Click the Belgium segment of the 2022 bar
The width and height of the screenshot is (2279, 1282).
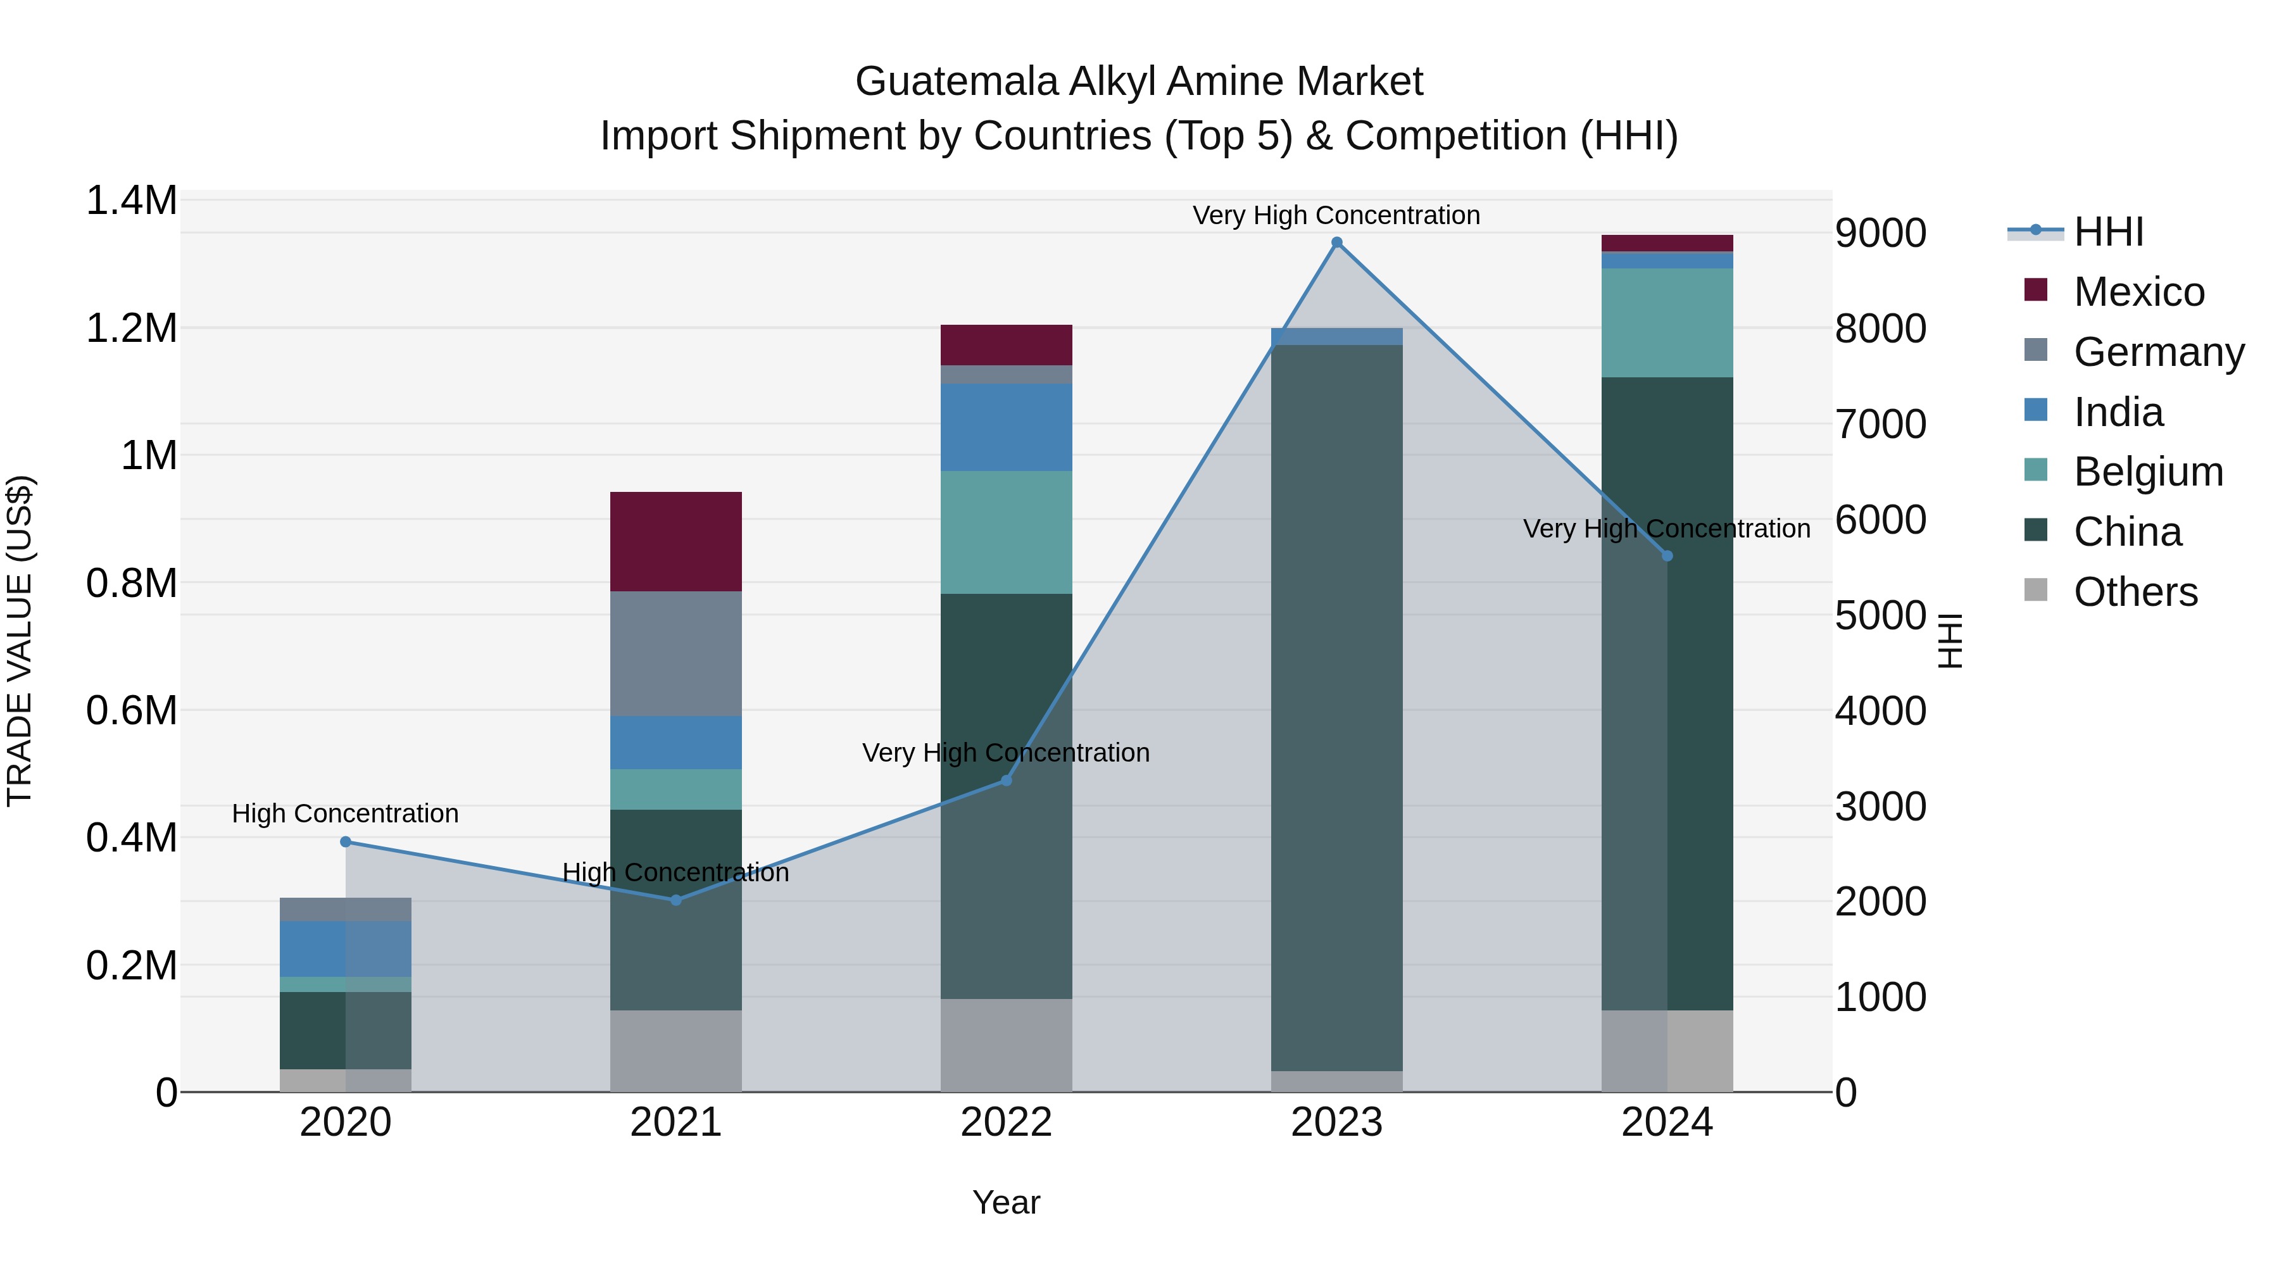tap(1006, 532)
